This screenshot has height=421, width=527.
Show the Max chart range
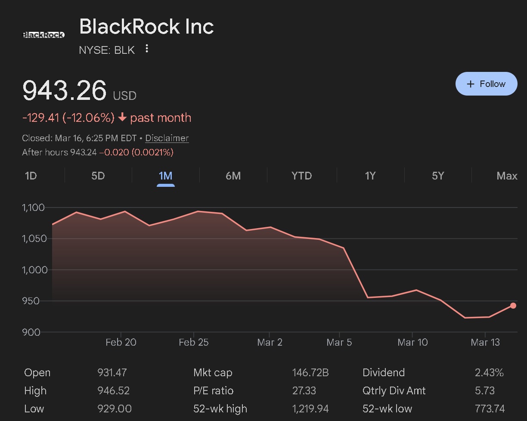coord(507,176)
